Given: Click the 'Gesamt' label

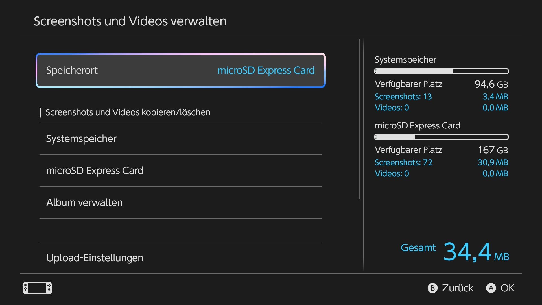Looking at the screenshot, I should point(418,248).
